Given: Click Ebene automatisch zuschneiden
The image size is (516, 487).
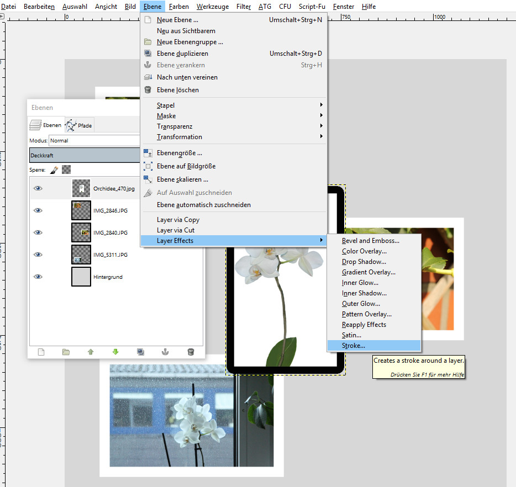Looking at the screenshot, I should [233, 205].
